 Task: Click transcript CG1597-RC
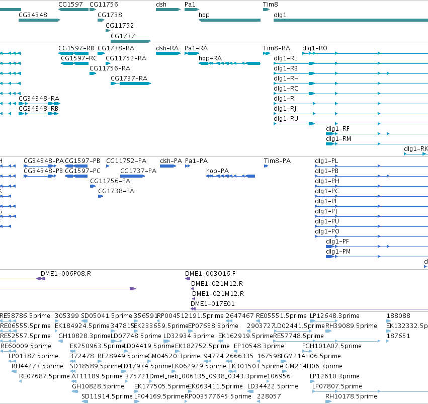pyautogui.click(x=79, y=58)
